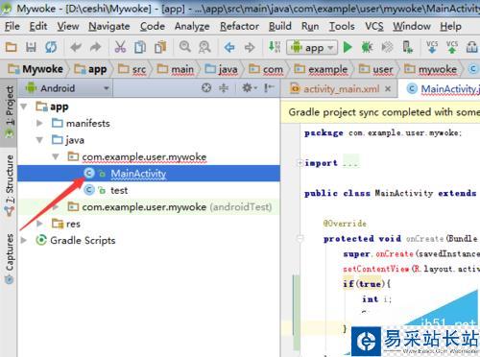Open Find with the magnifier icon
Viewport: 480px width, 357px height.
(185, 47)
